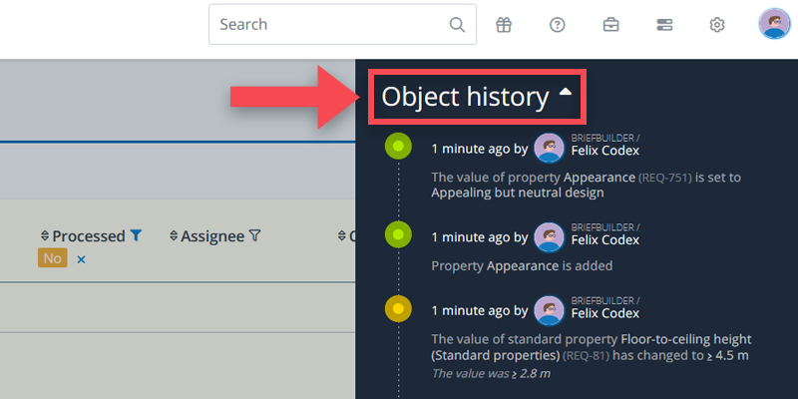Click in the Search input field
This screenshot has height=399, width=798.
pos(329,25)
